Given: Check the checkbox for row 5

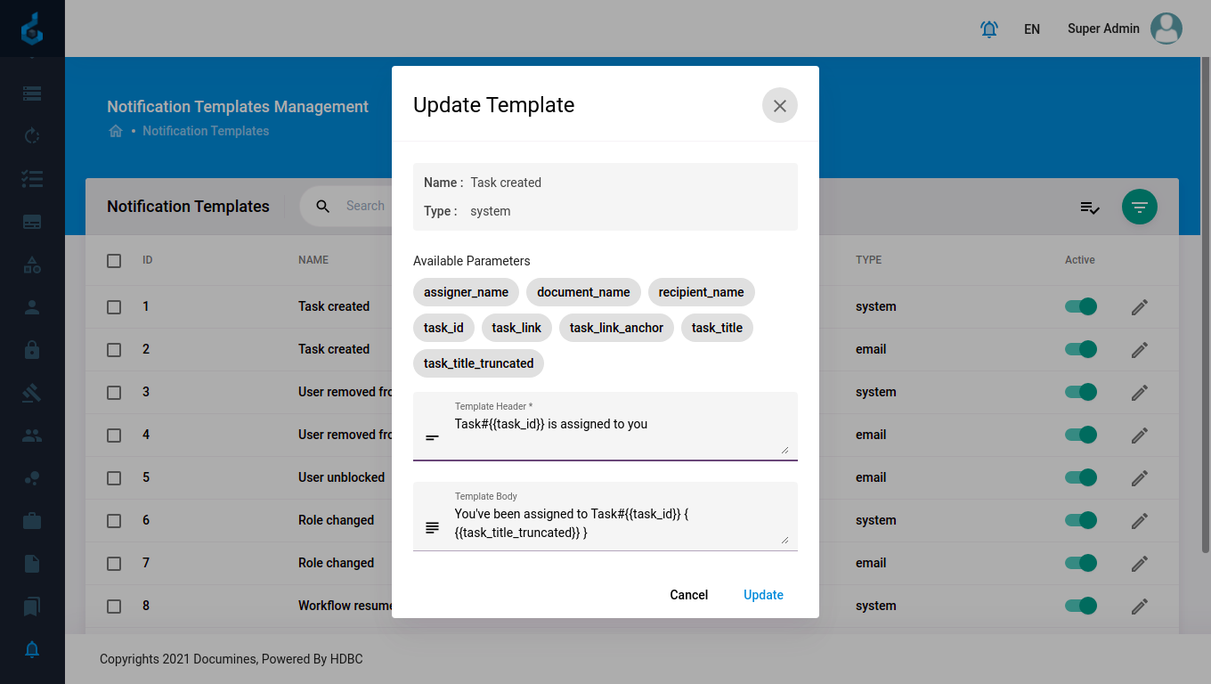Looking at the screenshot, I should [114, 478].
